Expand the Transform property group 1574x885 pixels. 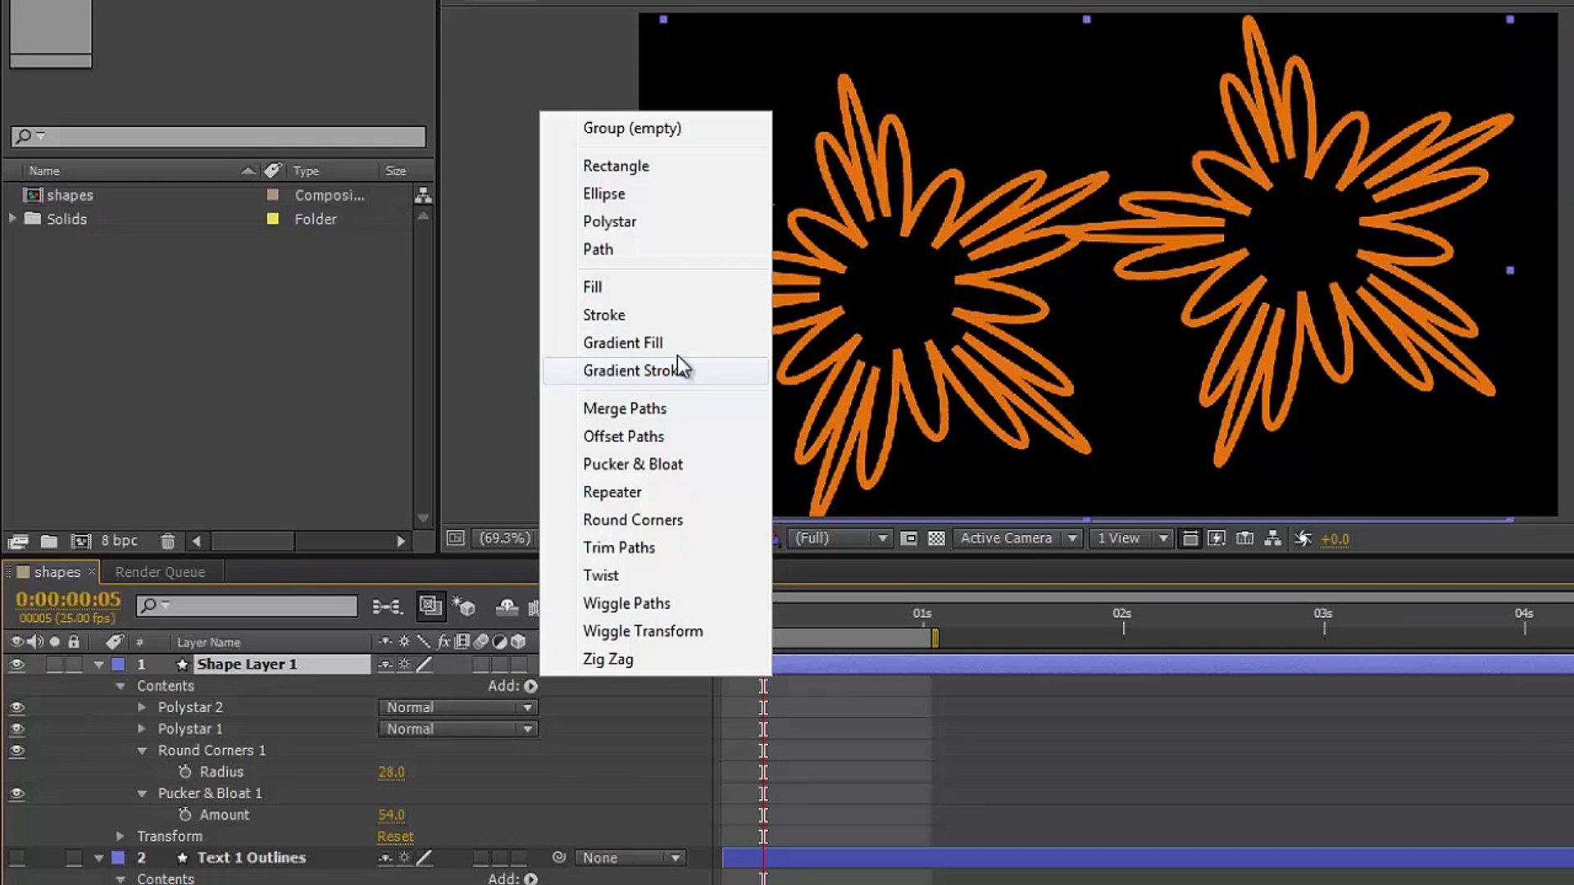[x=121, y=836]
